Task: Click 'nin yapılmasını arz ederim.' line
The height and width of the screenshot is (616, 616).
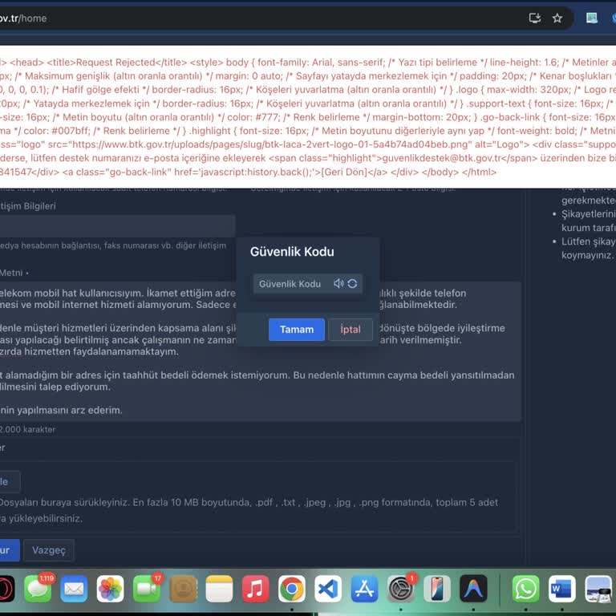Action: click(61, 410)
